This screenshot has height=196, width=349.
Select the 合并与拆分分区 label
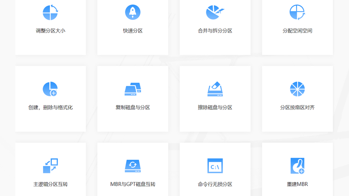pos(215,30)
